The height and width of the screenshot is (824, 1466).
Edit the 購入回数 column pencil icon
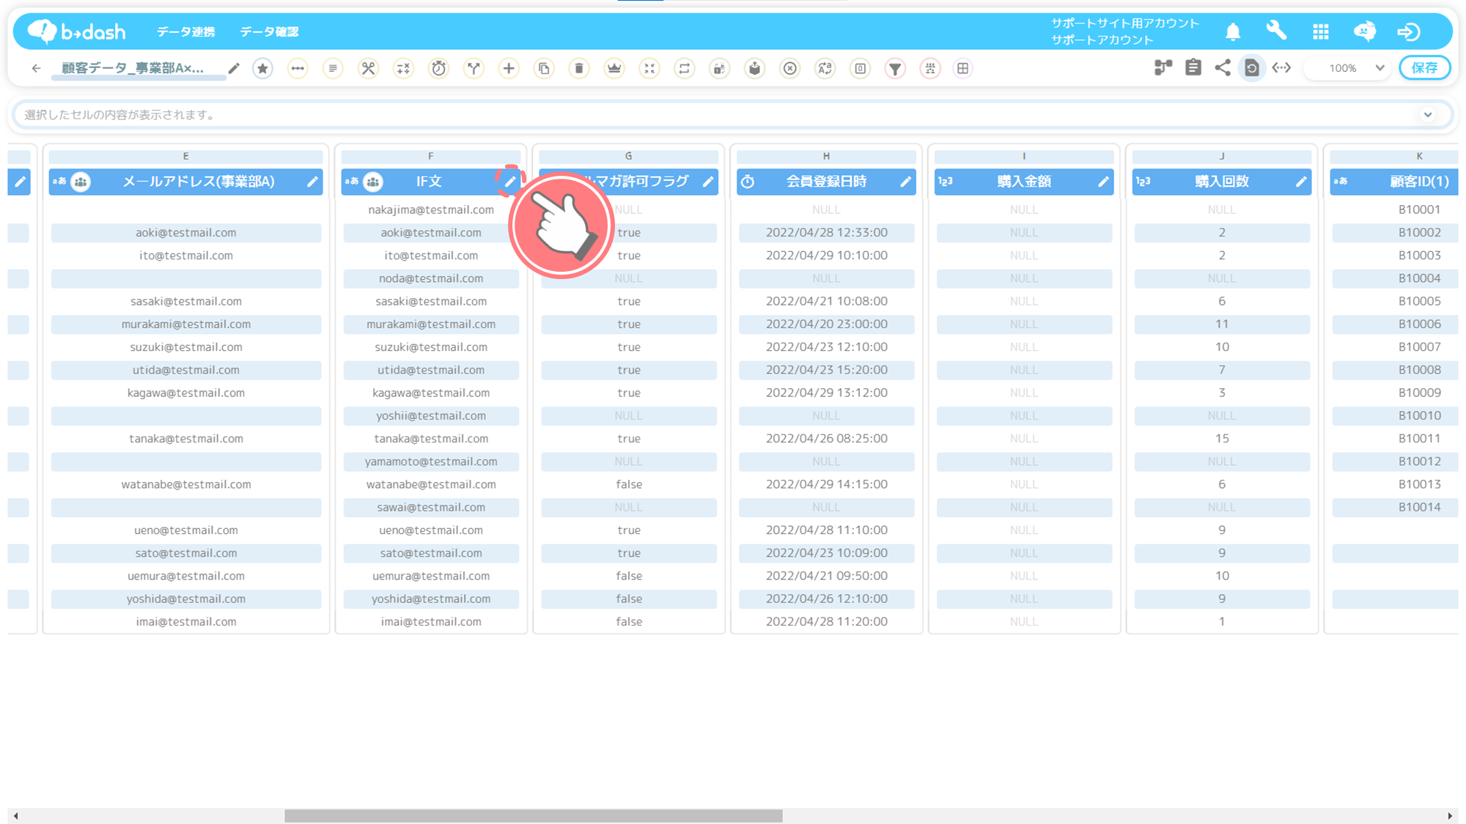click(1301, 182)
